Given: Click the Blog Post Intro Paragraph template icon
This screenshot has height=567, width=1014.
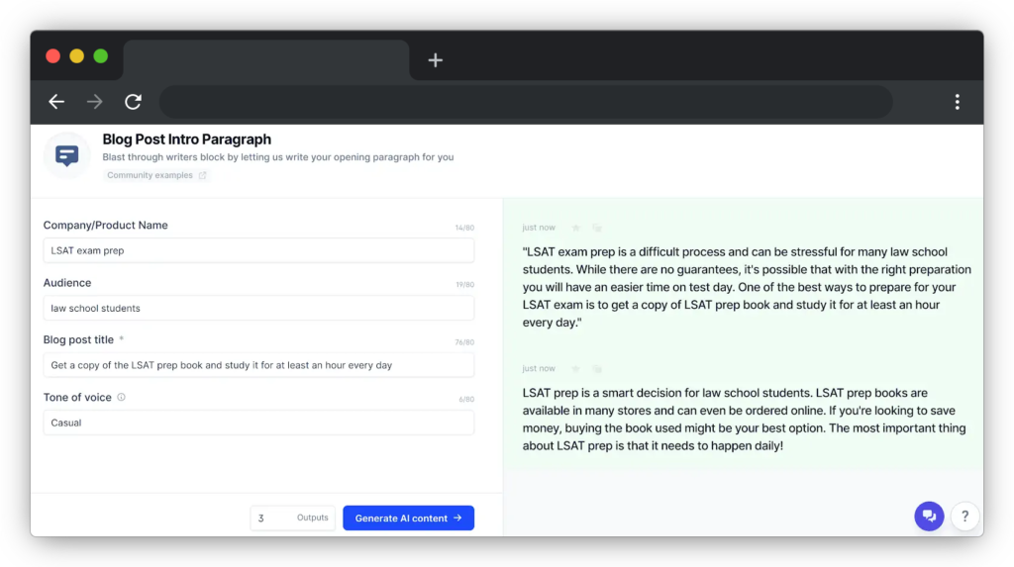Looking at the screenshot, I should (66, 155).
